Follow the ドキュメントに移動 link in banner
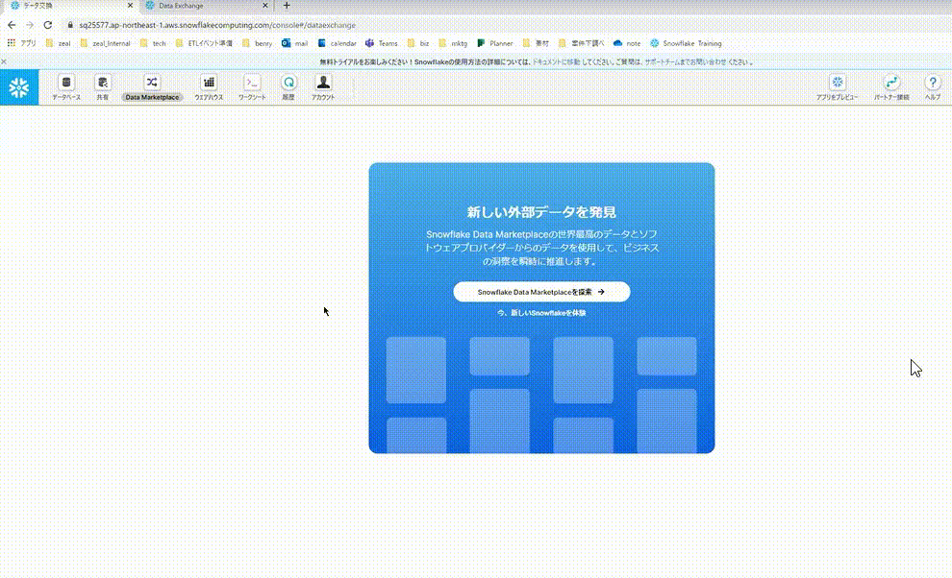The height and width of the screenshot is (578, 952). [x=556, y=61]
